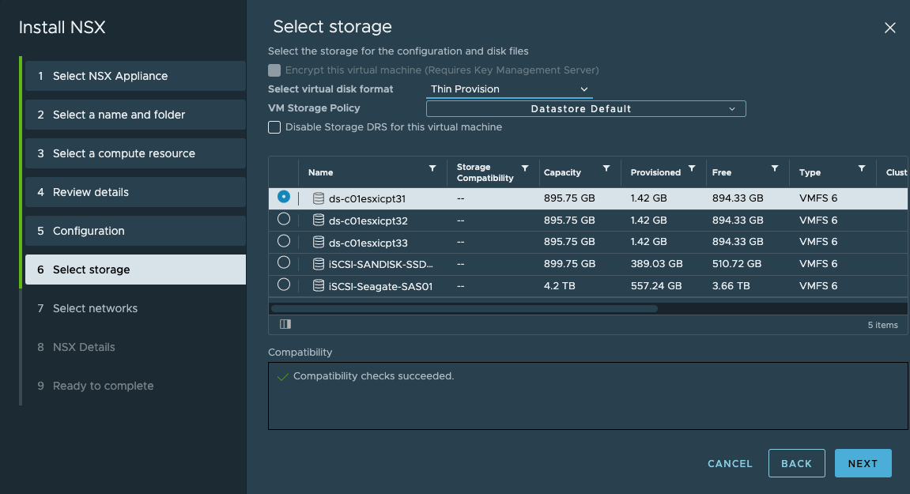Click the horizontal scrollbar of the datastore table
Viewport: 910px width, 494px height.
(x=464, y=309)
